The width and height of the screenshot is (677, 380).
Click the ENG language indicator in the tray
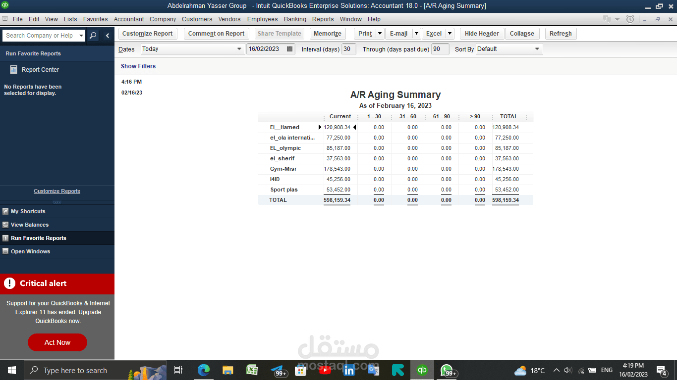607,370
